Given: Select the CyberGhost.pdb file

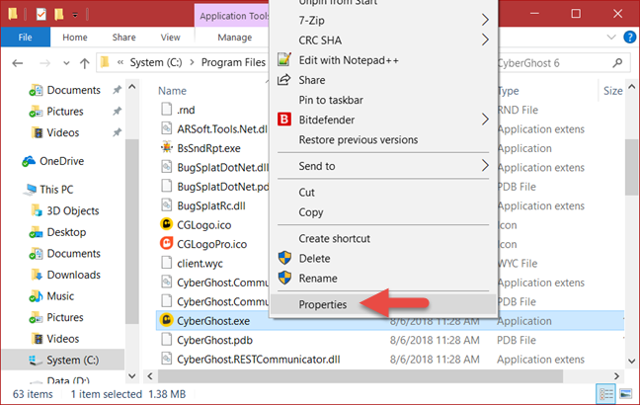Looking at the screenshot, I should pos(214,340).
